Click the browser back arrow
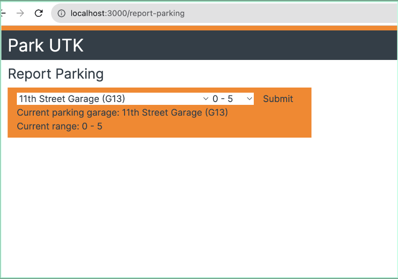The height and width of the screenshot is (279, 398). (x=3, y=13)
